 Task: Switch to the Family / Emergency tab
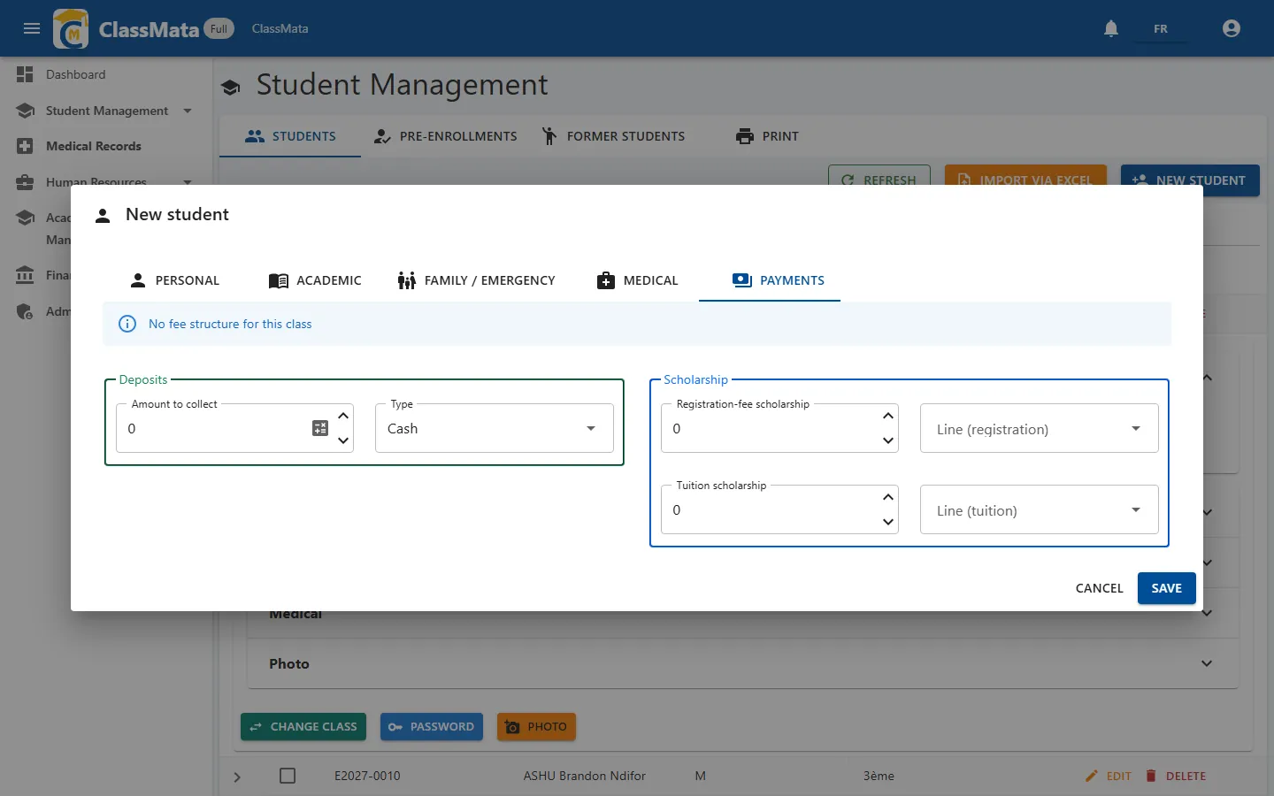[x=476, y=280]
